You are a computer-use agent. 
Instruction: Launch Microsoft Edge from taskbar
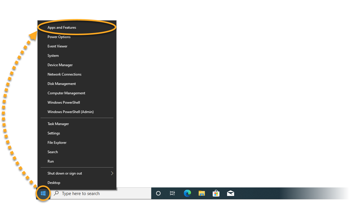tap(187, 193)
